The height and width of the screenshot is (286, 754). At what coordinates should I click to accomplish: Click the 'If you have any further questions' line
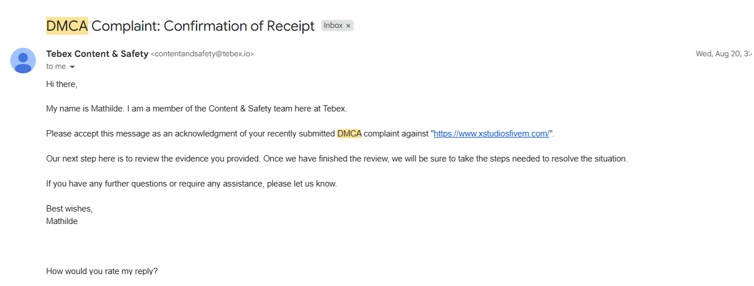tap(191, 184)
